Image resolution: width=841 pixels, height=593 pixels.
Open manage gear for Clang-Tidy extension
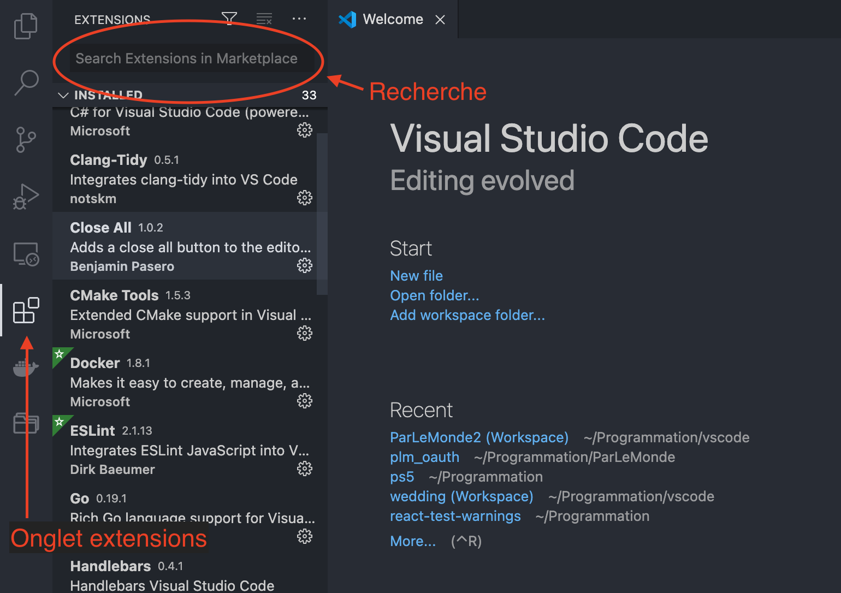tap(305, 198)
